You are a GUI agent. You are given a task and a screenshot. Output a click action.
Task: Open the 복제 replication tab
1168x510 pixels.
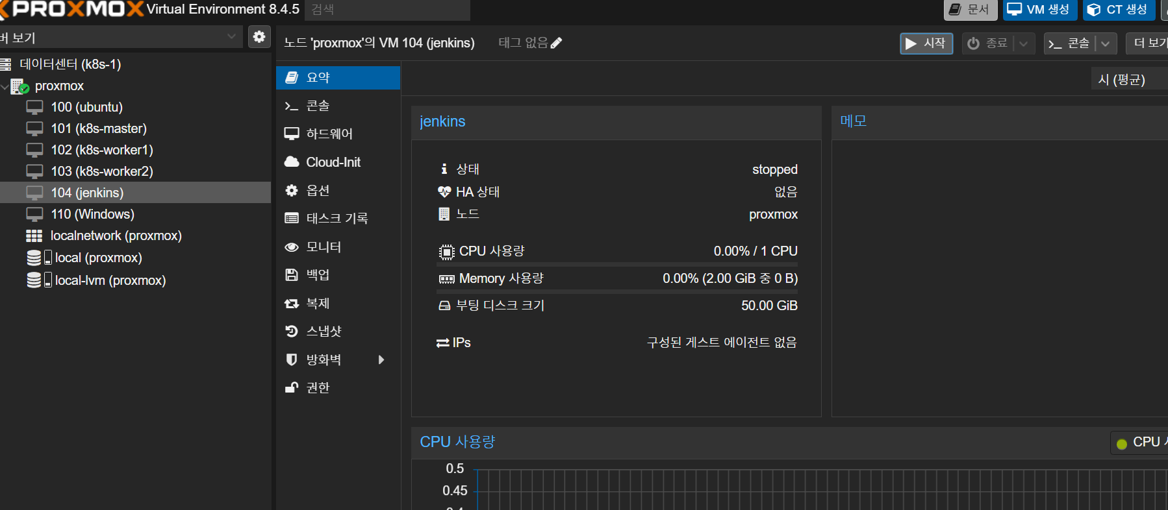coord(338,303)
